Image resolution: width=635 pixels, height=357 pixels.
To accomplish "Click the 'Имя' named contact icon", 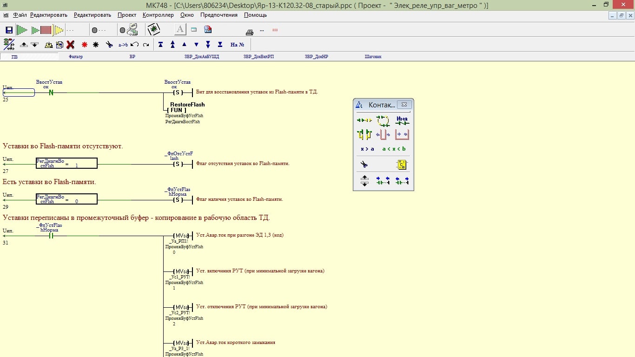I will pyautogui.click(x=402, y=120).
